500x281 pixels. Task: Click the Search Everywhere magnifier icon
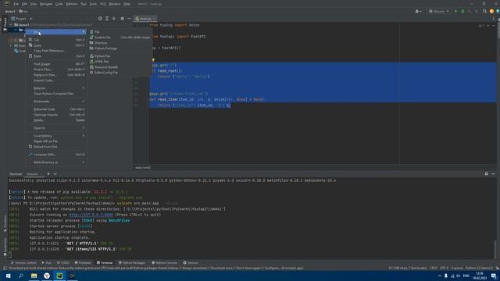click(x=484, y=11)
